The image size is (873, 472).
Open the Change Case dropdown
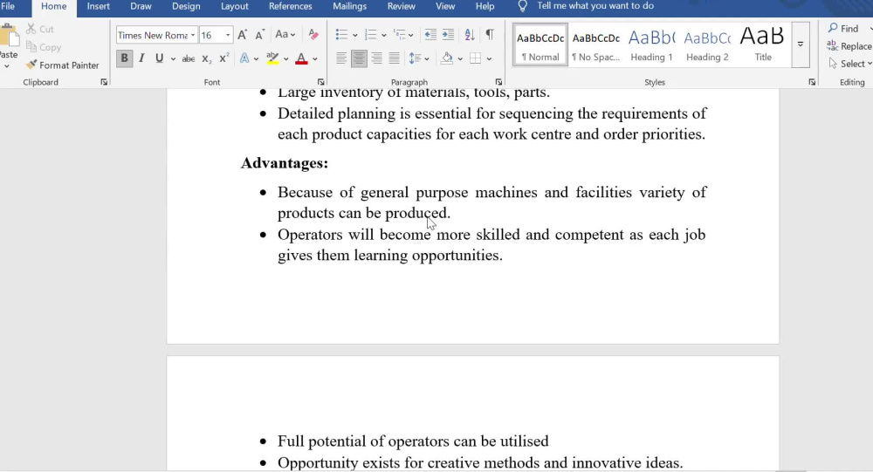pyautogui.click(x=285, y=35)
